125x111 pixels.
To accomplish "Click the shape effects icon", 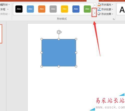I will click(x=99, y=14).
